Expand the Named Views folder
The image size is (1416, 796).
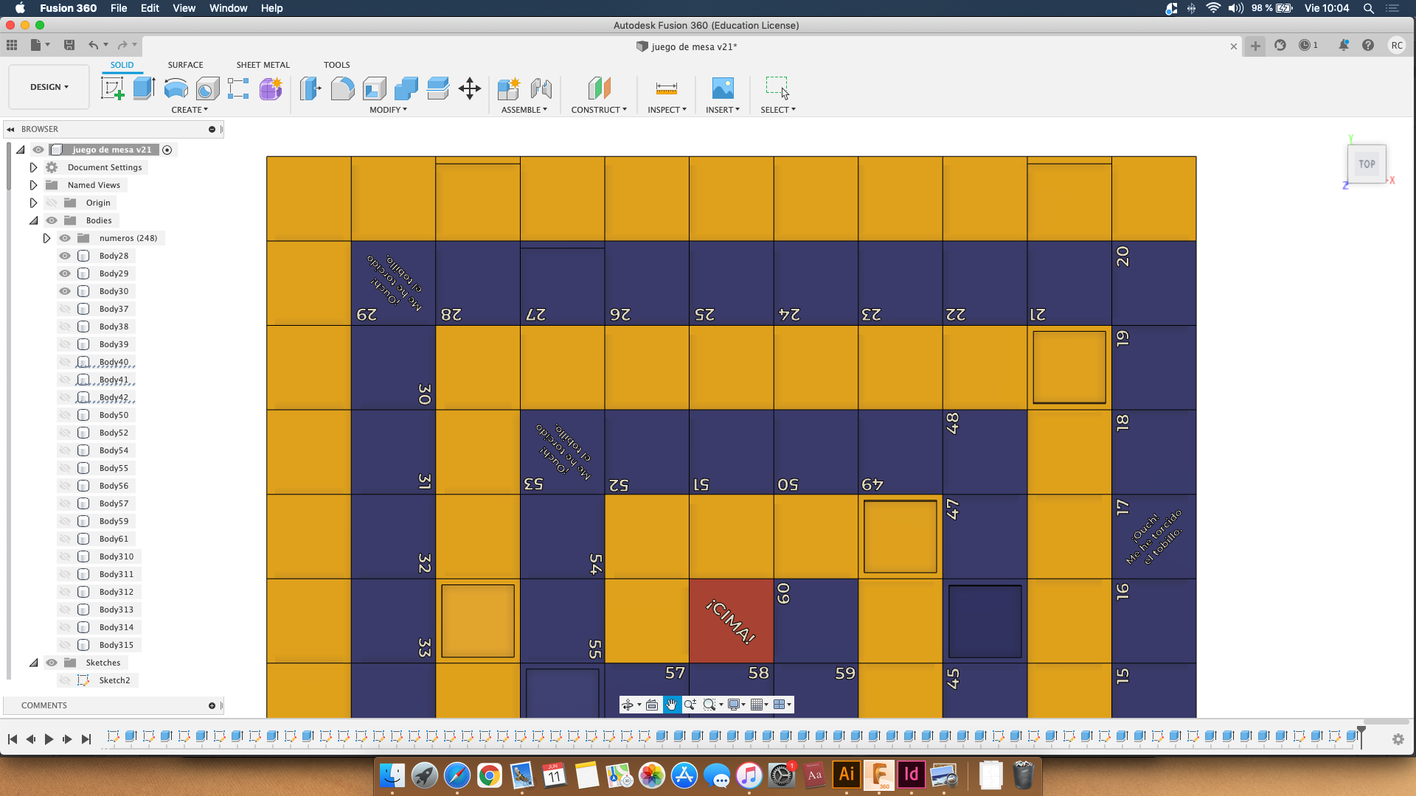click(x=32, y=185)
